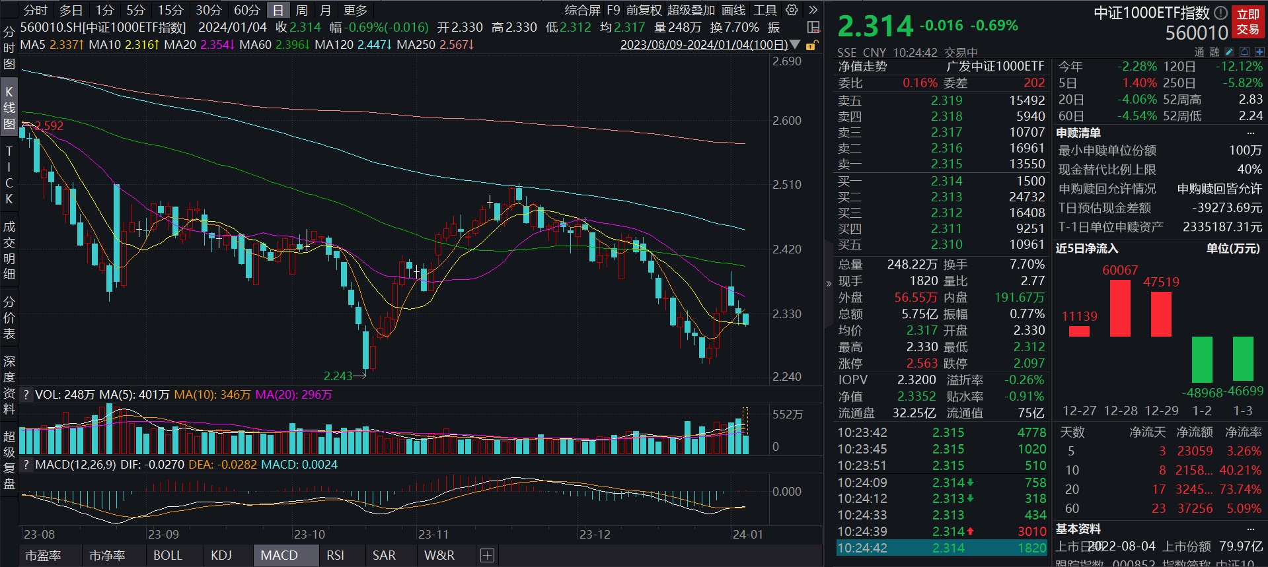Open 超级复盘 sidebar tab
The width and height of the screenshot is (1268, 567).
point(9,460)
